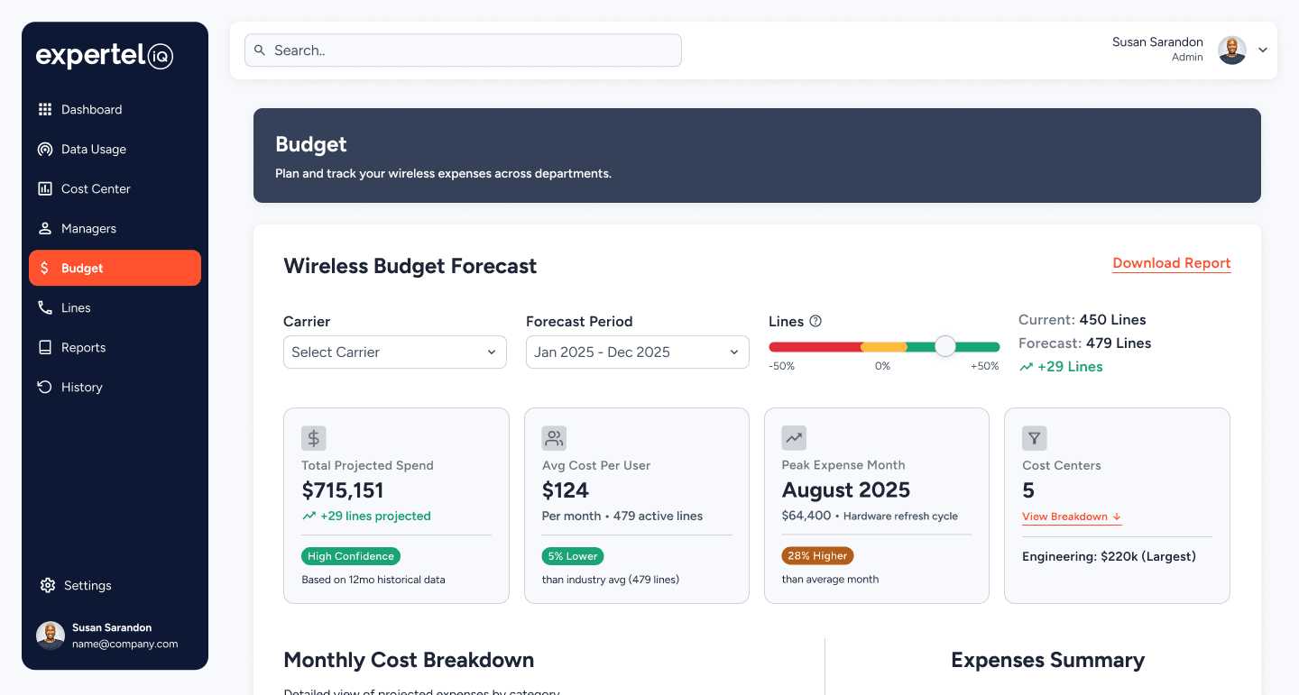Expand the user account menu chevron
This screenshot has height=695, width=1299.
[1263, 50]
